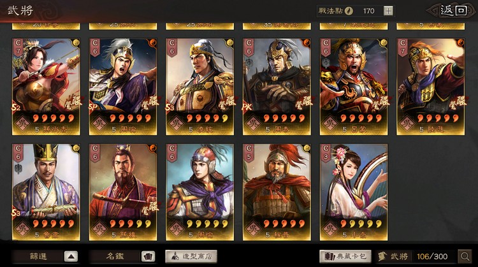478x267 pixels.
Task: Open the 造型商店 skin shop
Action: [x=191, y=257]
